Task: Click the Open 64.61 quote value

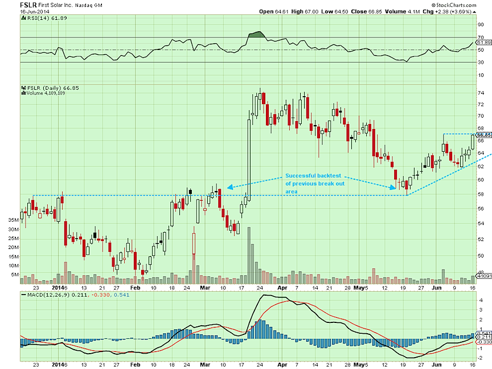Action: click(x=273, y=11)
